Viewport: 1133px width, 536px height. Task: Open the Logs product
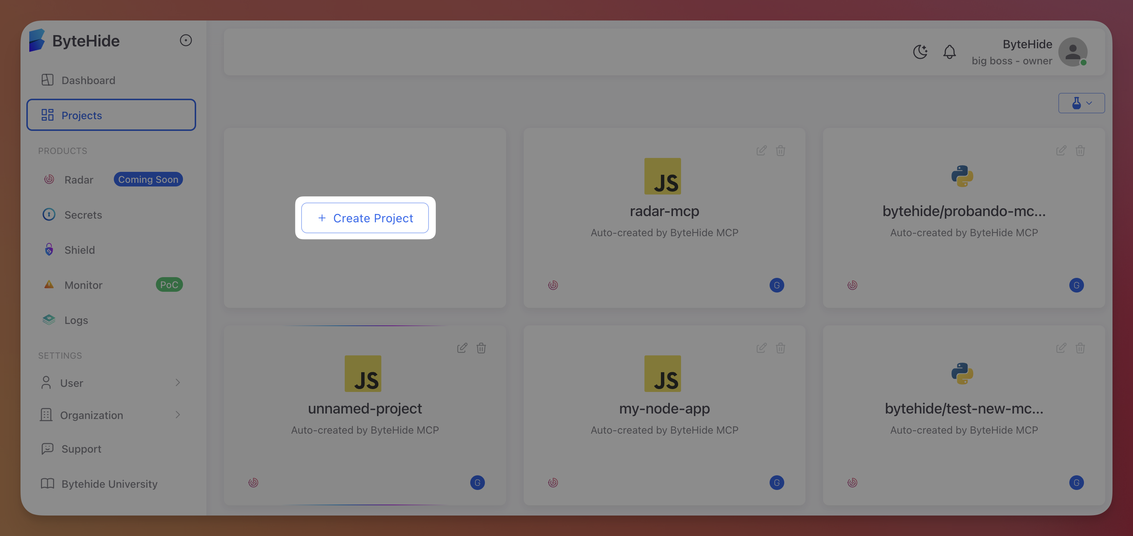pos(76,320)
